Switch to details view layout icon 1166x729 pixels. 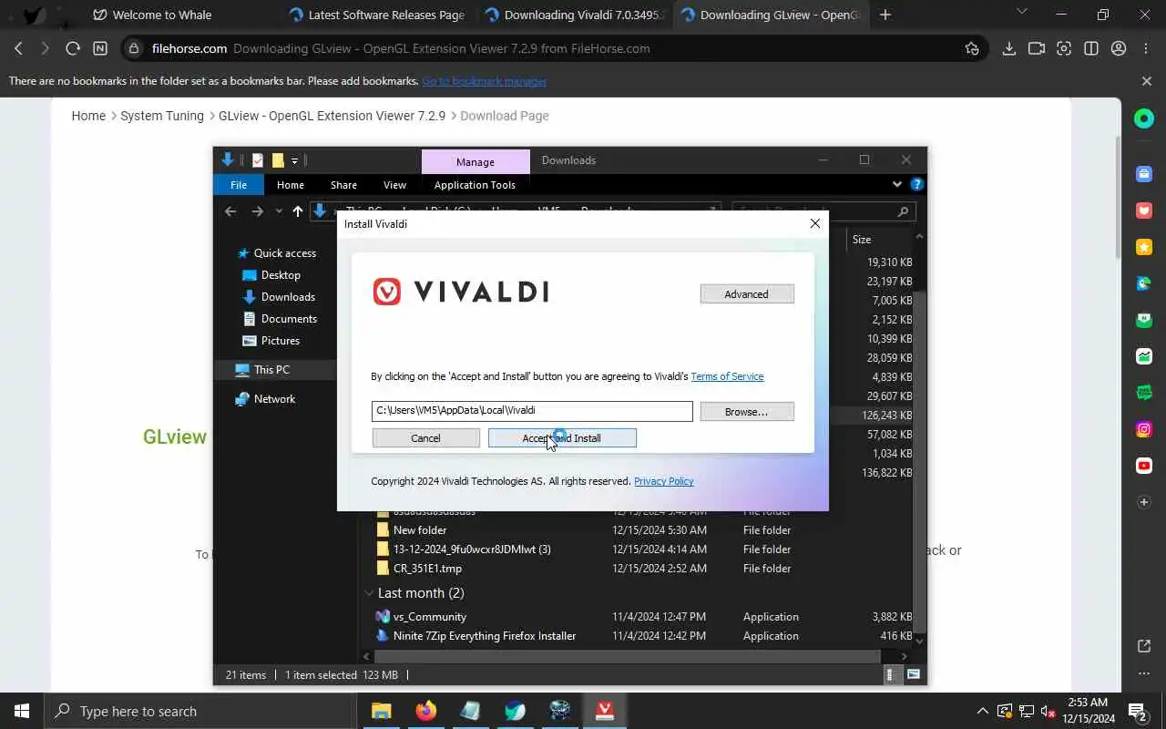(891, 675)
